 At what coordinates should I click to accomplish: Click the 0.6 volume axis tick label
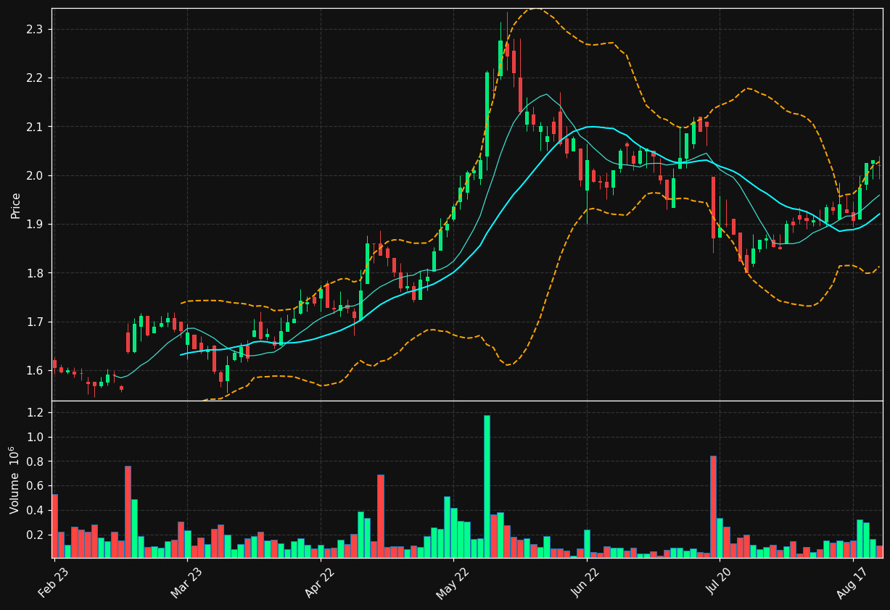(36, 486)
